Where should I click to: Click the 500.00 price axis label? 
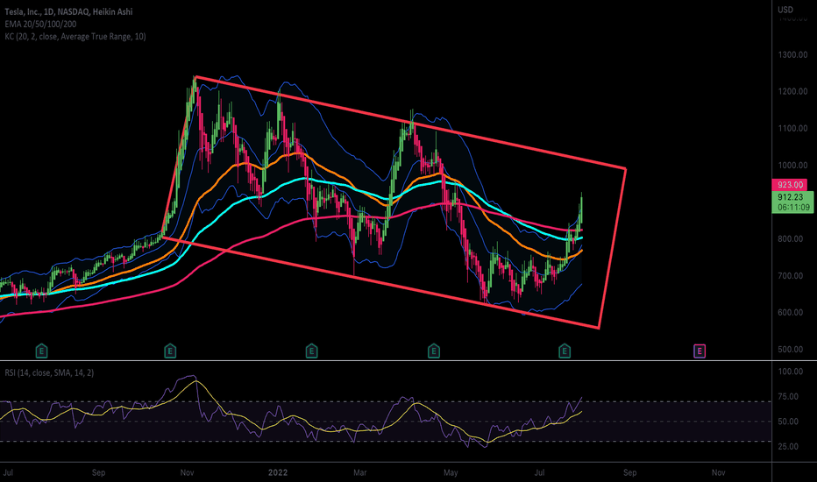[791, 350]
